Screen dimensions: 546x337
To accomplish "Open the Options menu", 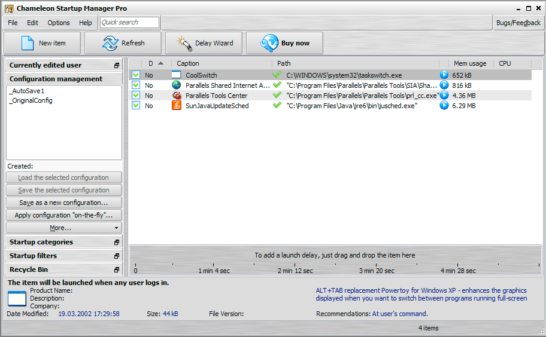I will click(59, 23).
